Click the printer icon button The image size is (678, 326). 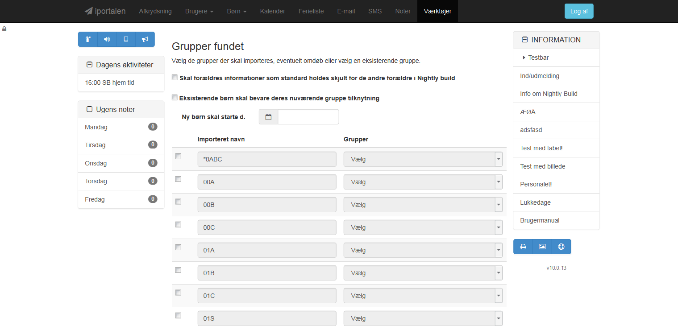click(523, 247)
